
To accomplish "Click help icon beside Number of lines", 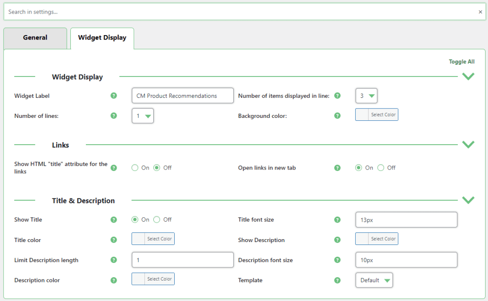I will [x=114, y=116].
